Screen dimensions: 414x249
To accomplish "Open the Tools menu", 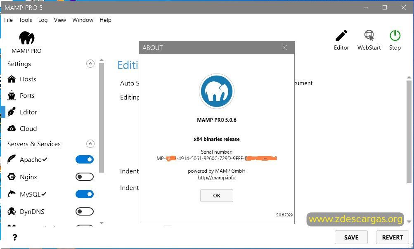I will pos(25,20).
